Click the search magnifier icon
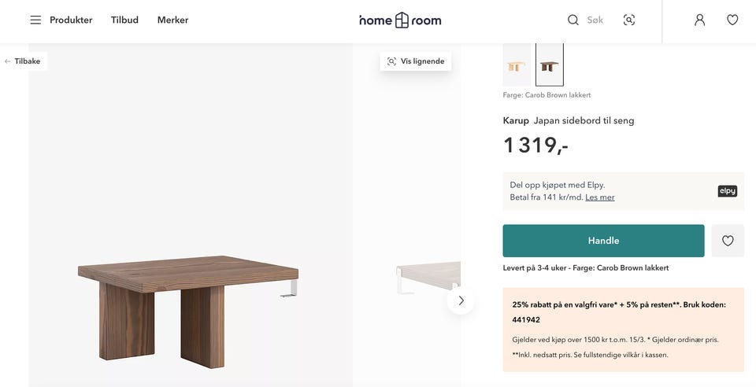The image size is (756, 387). [x=573, y=20]
